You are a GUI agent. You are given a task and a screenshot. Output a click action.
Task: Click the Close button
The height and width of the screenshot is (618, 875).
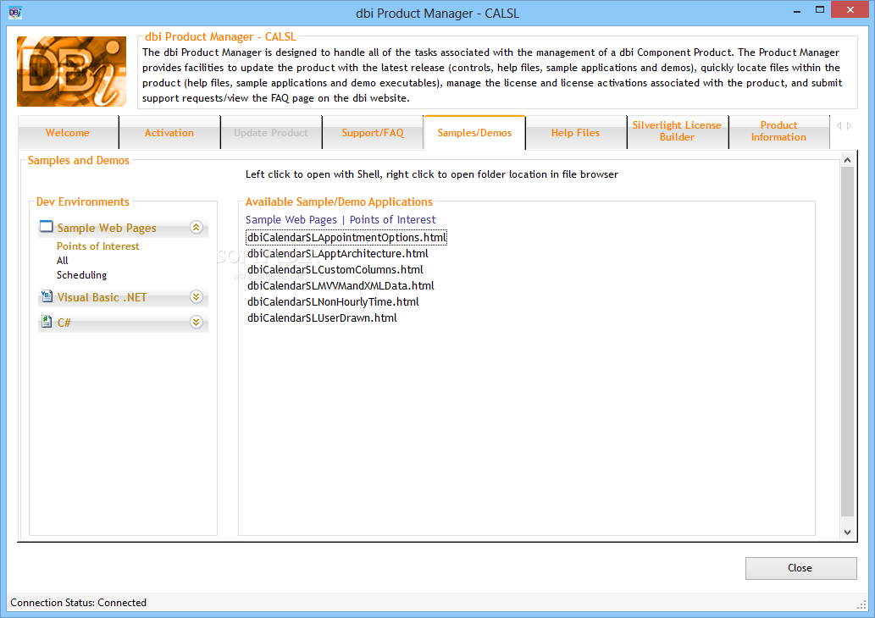800,568
